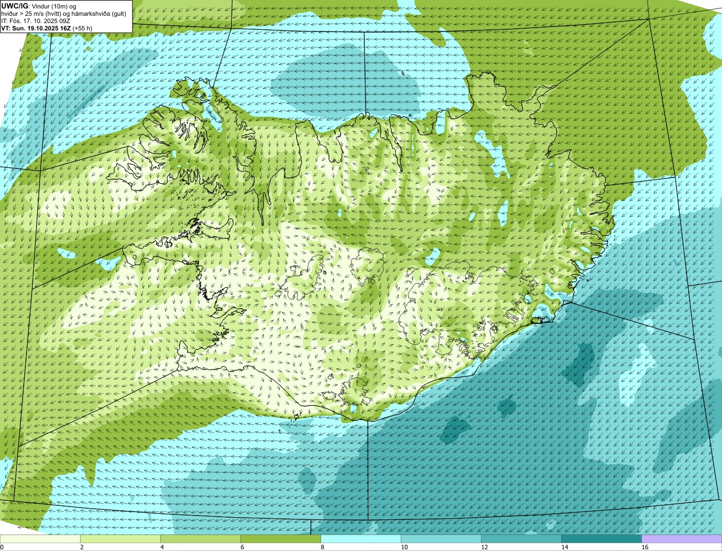Viewport: 722px width, 551px height.
Task: Click the light cyan 8–10 legend swatch
Action: 361,539
